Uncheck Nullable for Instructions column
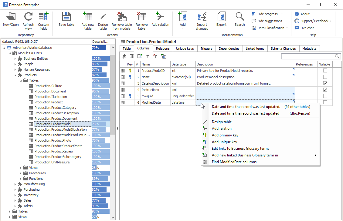Image resolution: width=343 pixels, height=221 pixels. tap(325, 90)
